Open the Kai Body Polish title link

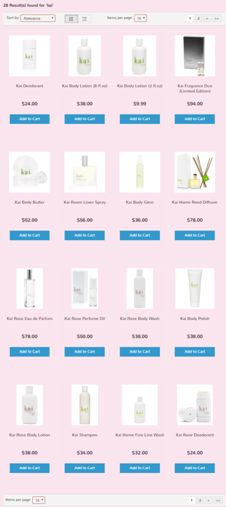click(195, 319)
